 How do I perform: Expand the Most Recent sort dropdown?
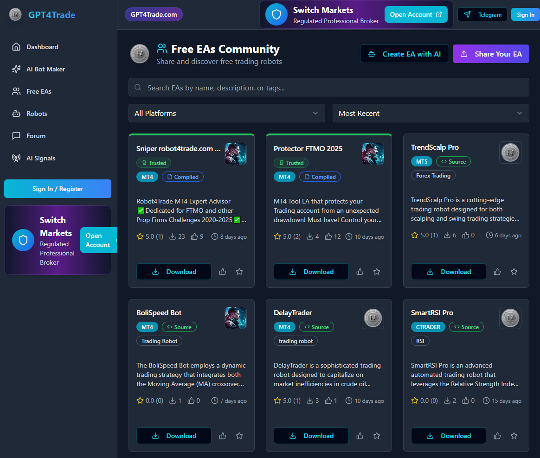pyautogui.click(x=431, y=113)
